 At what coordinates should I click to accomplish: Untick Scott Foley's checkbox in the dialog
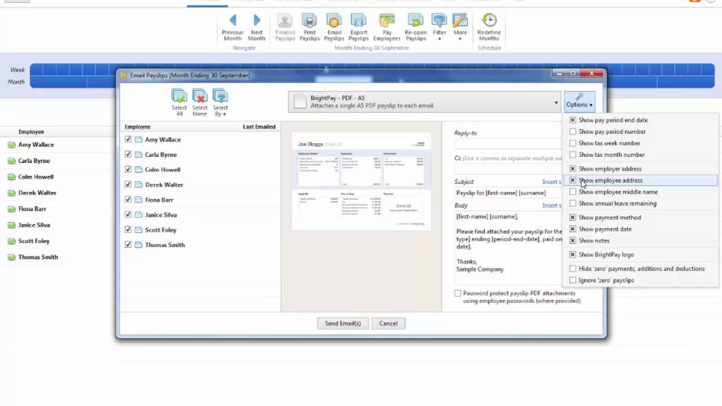(x=128, y=230)
